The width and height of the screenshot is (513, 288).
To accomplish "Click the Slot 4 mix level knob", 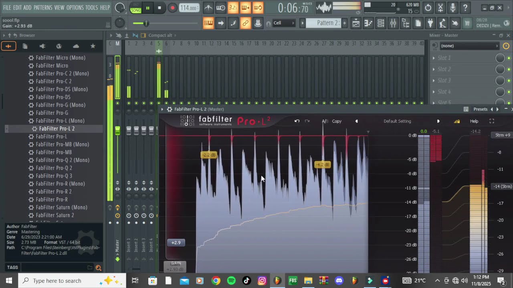I will point(500,92).
